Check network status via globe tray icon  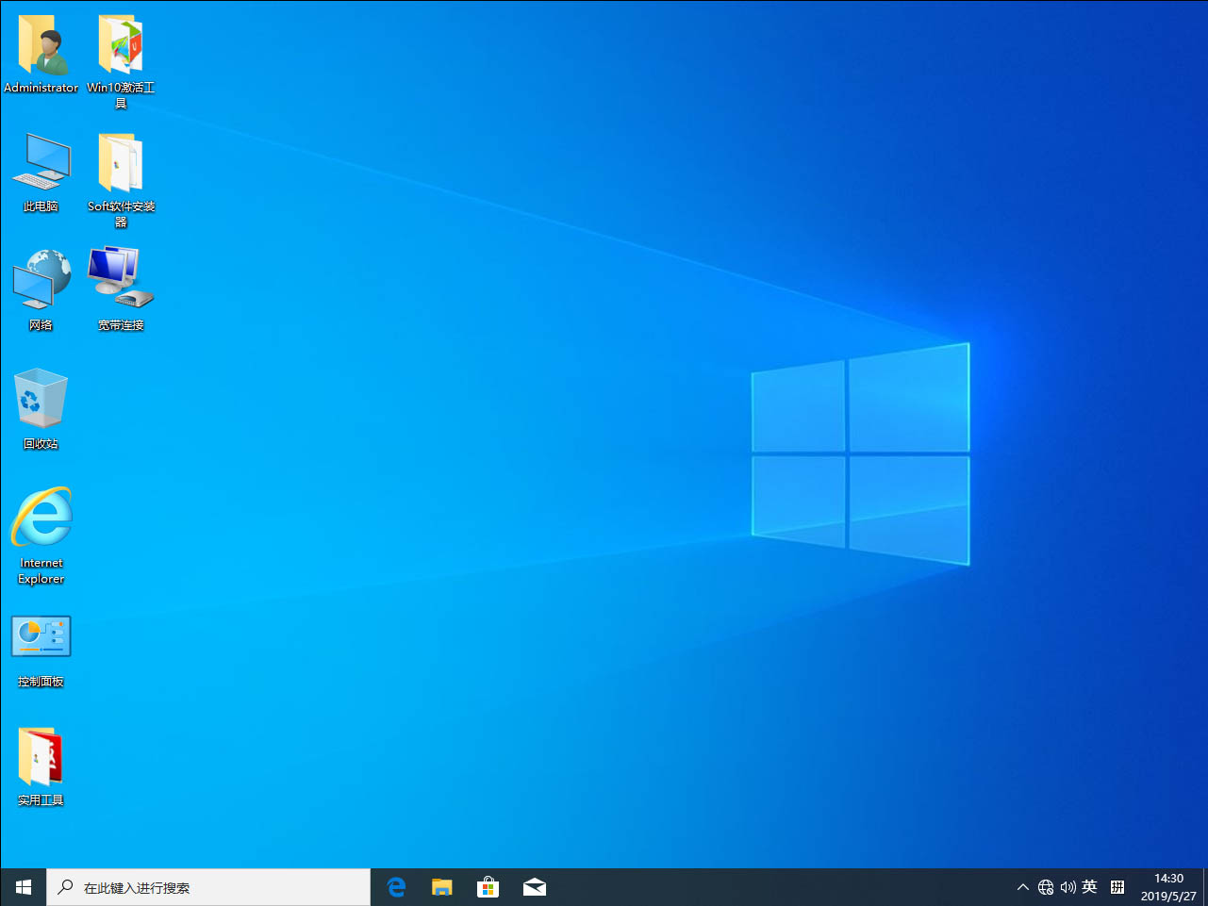pyautogui.click(x=1045, y=886)
